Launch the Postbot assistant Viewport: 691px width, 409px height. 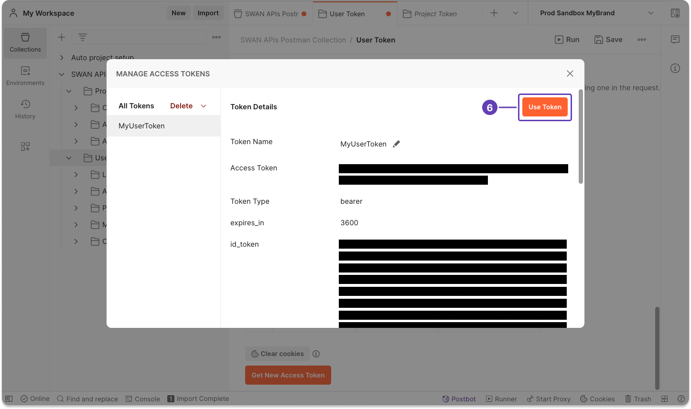click(x=458, y=399)
